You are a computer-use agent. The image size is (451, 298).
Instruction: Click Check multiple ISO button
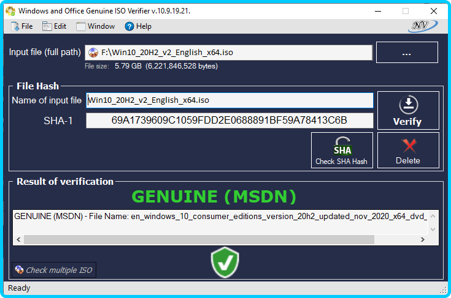pyautogui.click(x=54, y=270)
